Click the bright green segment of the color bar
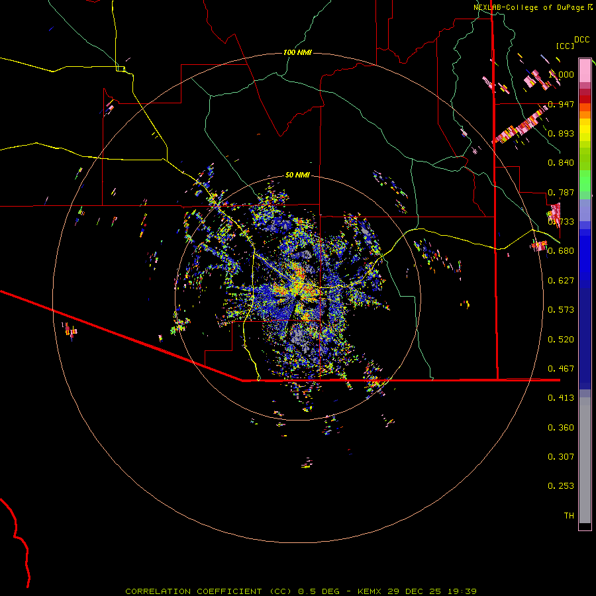 tap(585, 181)
